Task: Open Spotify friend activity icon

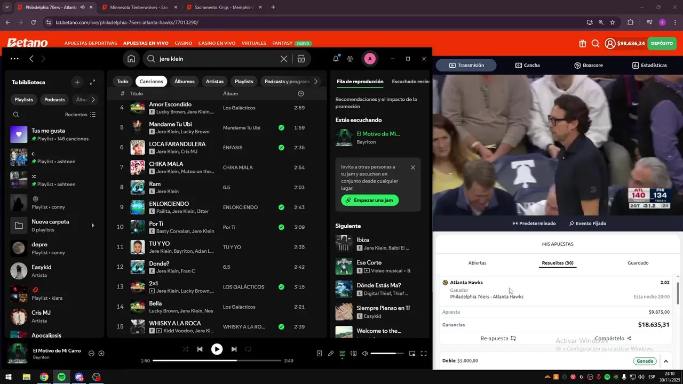Action: [350, 59]
